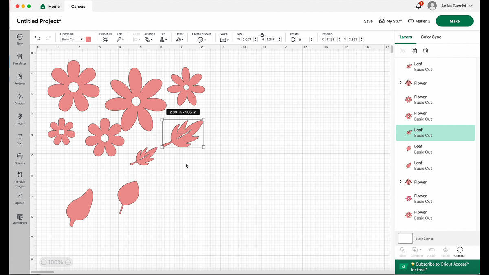Open the Align dropdown
Viewport: 489px width, 275px height.
click(137, 40)
